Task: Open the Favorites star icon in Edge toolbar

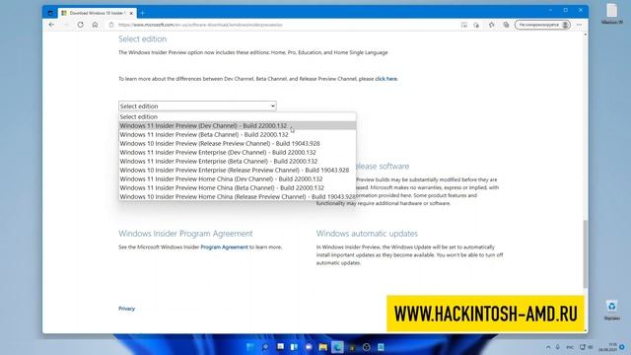Action: (491, 25)
